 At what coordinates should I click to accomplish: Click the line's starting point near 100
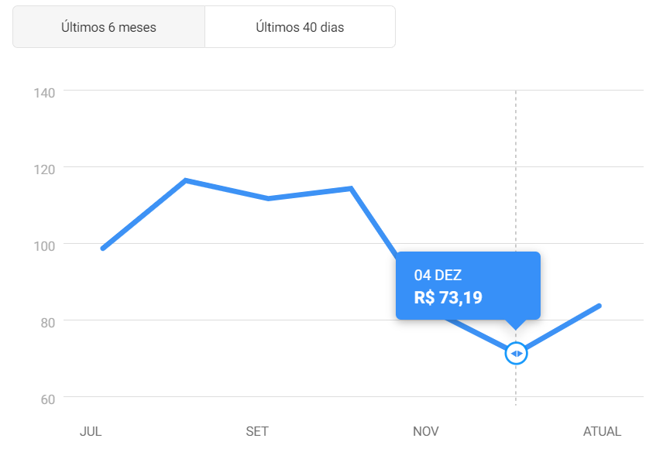pyautogui.click(x=103, y=248)
